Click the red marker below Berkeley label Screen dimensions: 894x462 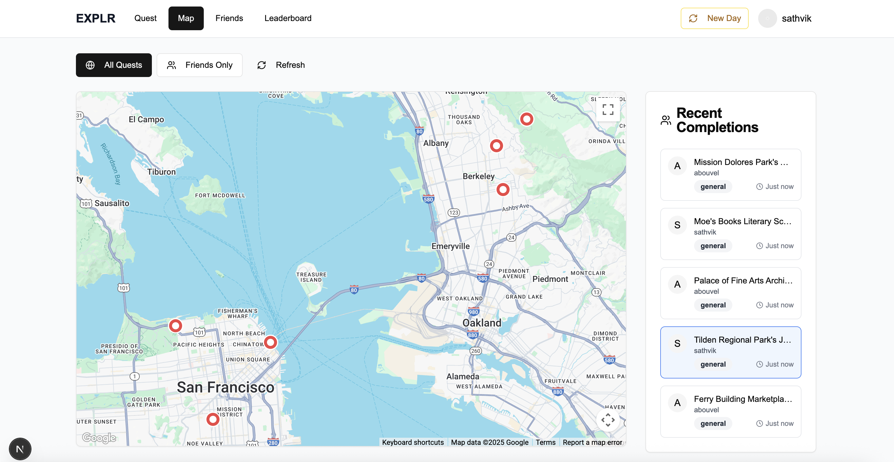[502, 190]
